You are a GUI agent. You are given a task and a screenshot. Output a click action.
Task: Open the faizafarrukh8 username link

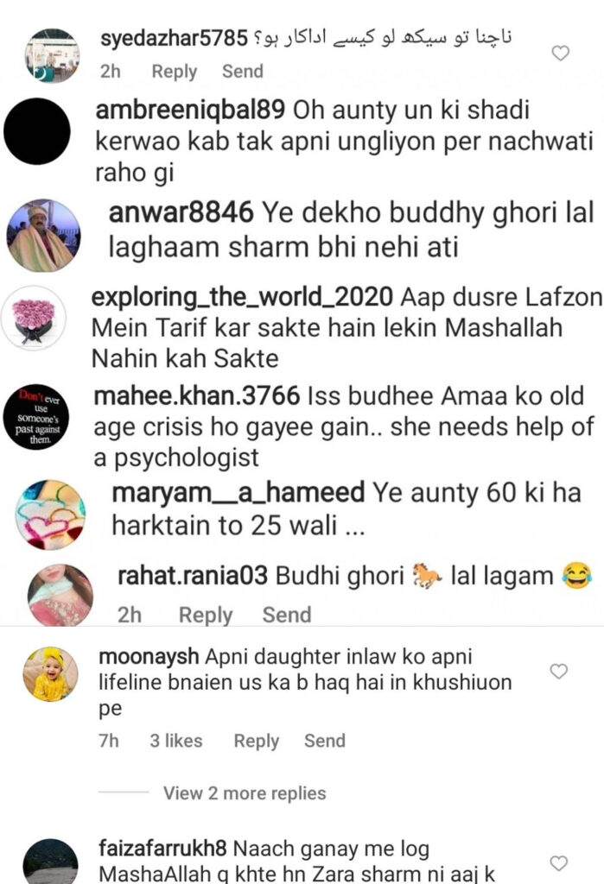coord(162,848)
